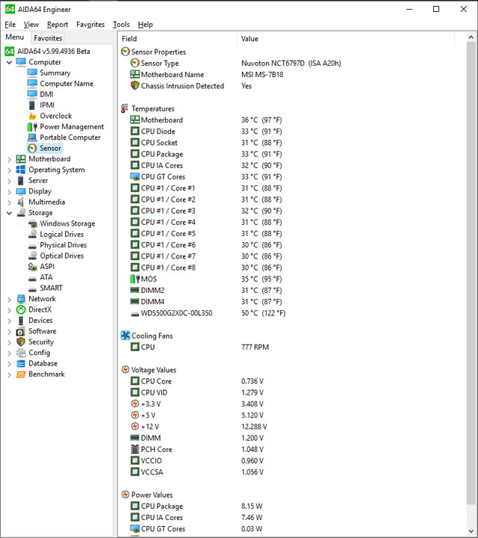
Task: Click the Database stack icon
Action: [x=21, y=363]
